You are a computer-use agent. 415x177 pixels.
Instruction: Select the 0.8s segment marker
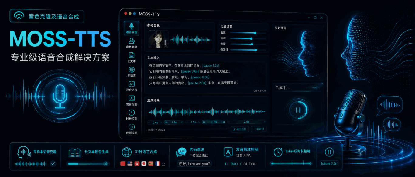(214, 122)
